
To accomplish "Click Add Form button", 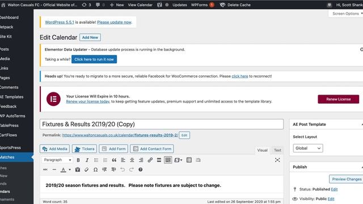I will click(x=113, y=148).
